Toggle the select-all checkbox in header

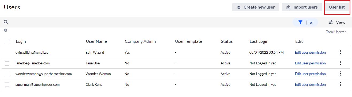(7, 41)
